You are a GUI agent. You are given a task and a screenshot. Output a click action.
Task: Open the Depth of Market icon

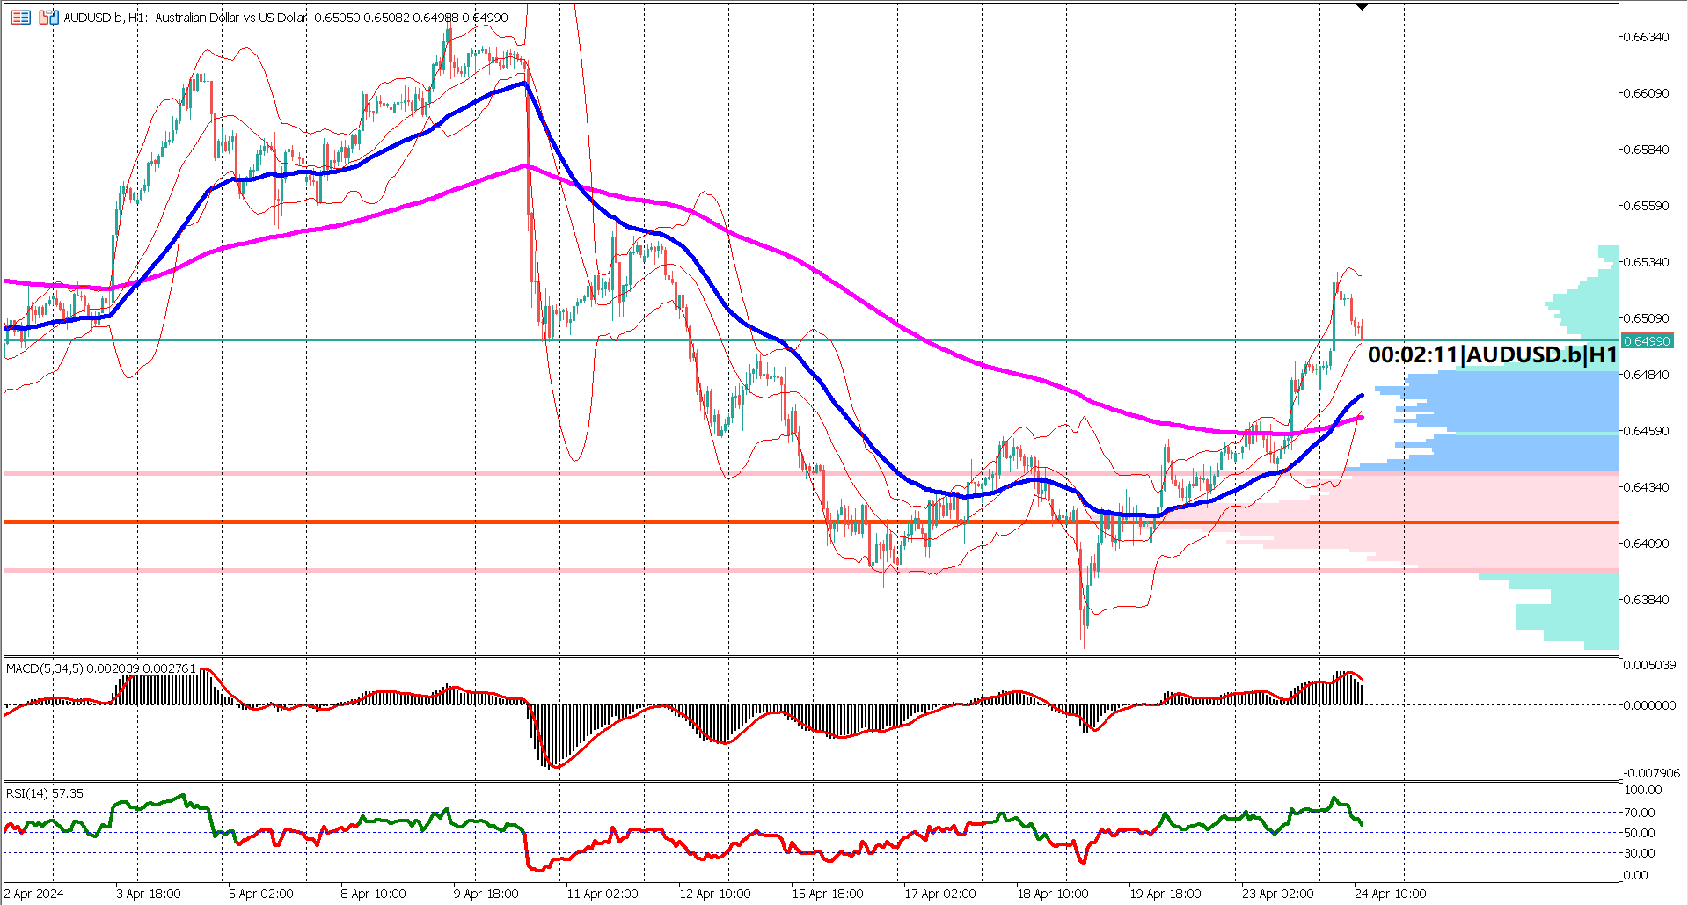pos(20,17)
